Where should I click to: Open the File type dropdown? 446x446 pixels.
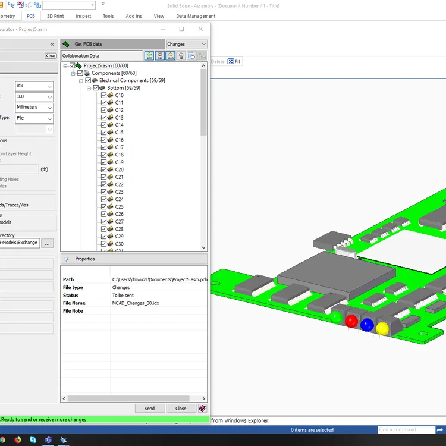tap(34, 118)
